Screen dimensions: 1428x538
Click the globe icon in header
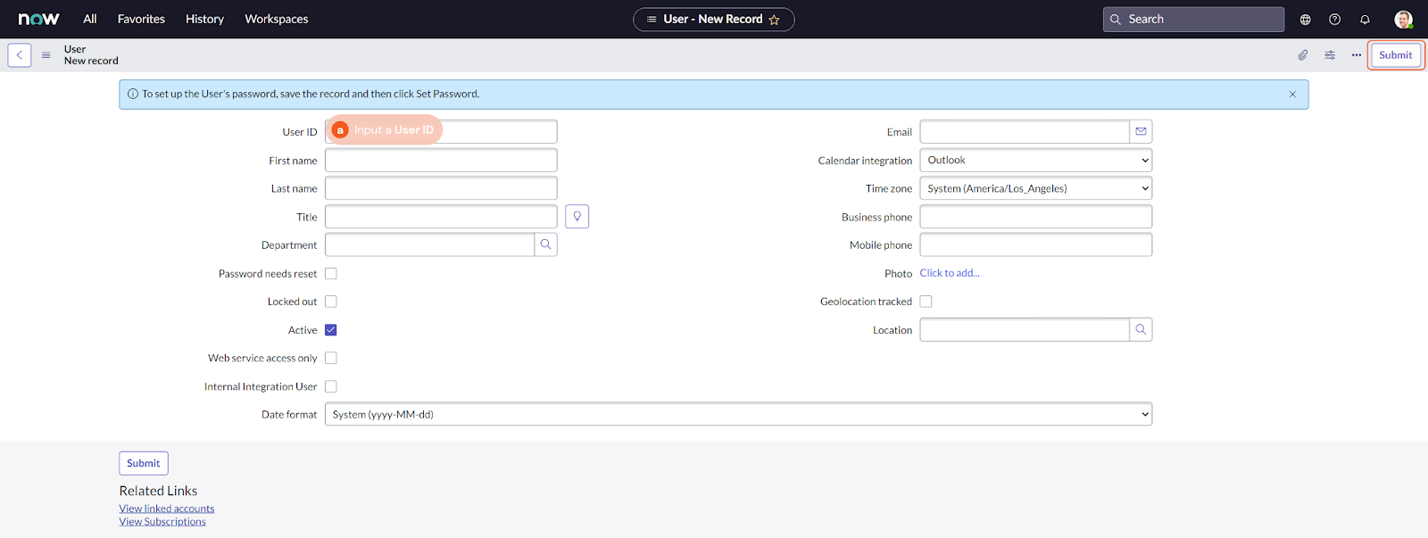(x=1305, y=20)
